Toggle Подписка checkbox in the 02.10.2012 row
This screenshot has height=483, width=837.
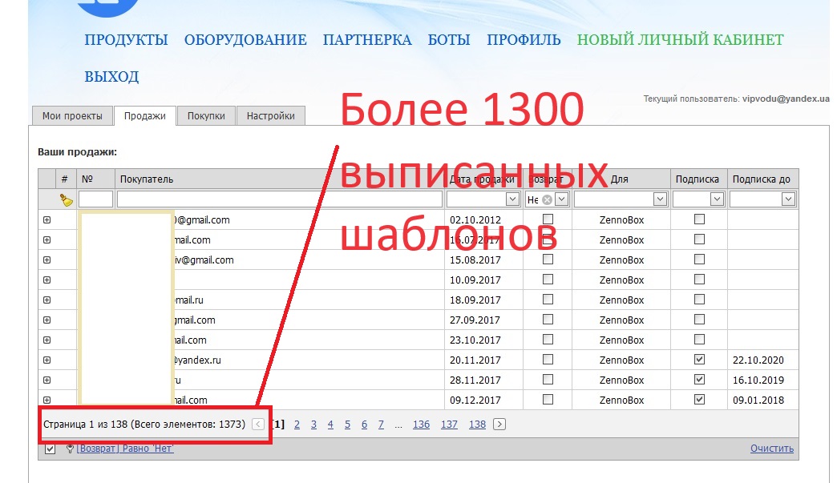[699, 219]
